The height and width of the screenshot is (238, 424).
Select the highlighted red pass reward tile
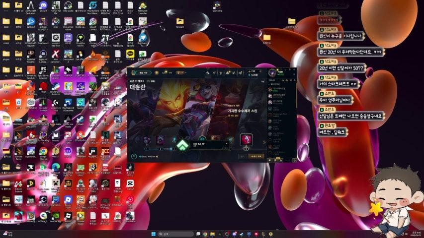(x=247, y=140)
